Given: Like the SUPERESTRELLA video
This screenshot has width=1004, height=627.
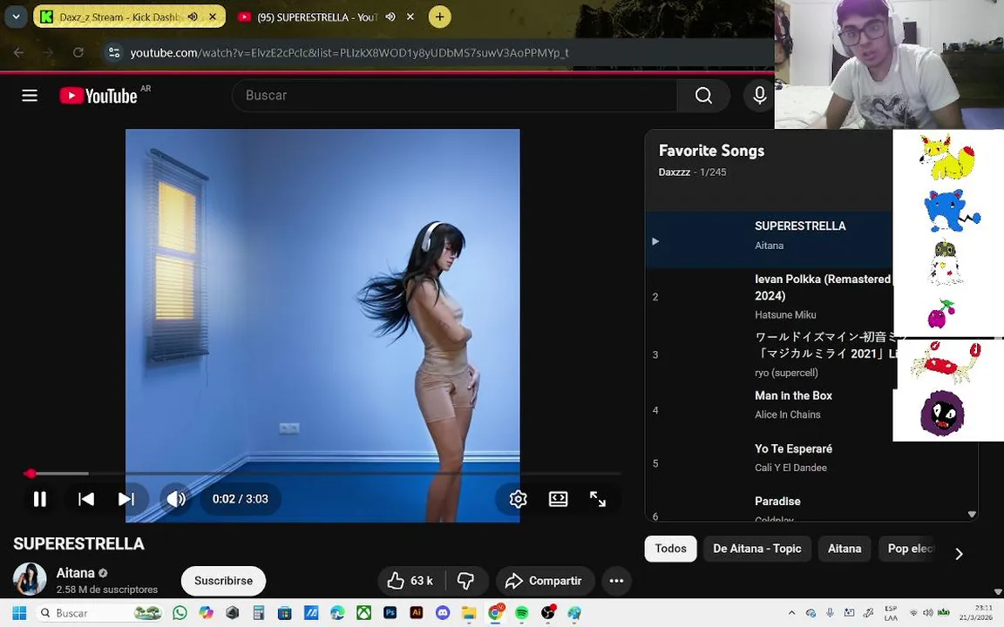Looking at the screenshot, I should [x=410, y=581].
